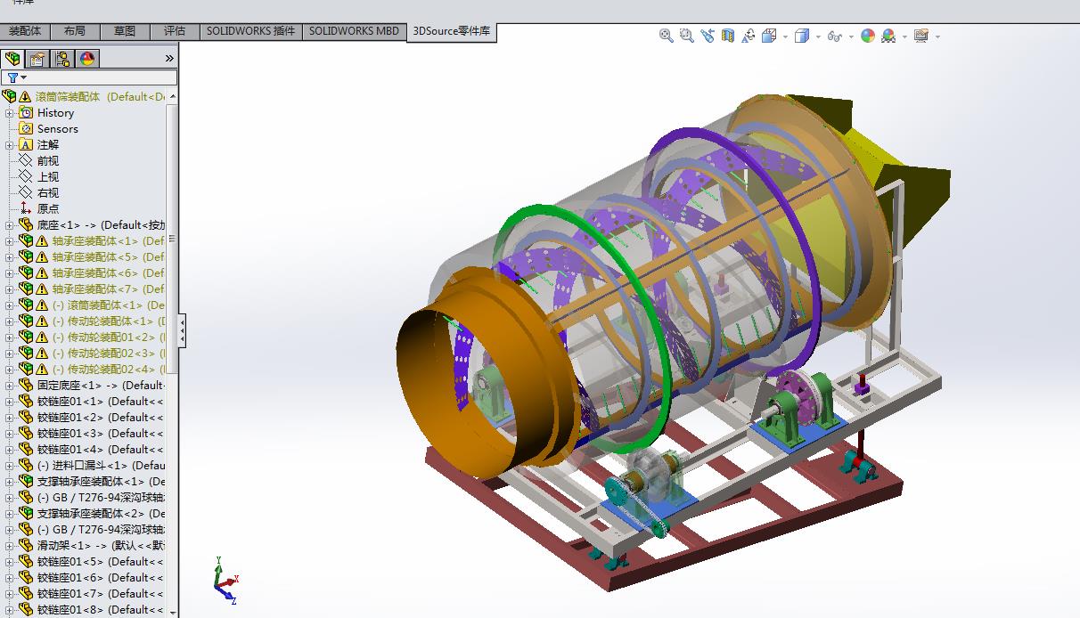Viewport: 1080px width, 618px height.
Task: Click the Previous View icon
Action: 708,36
